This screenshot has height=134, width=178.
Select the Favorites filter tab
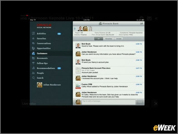[109, 39]
